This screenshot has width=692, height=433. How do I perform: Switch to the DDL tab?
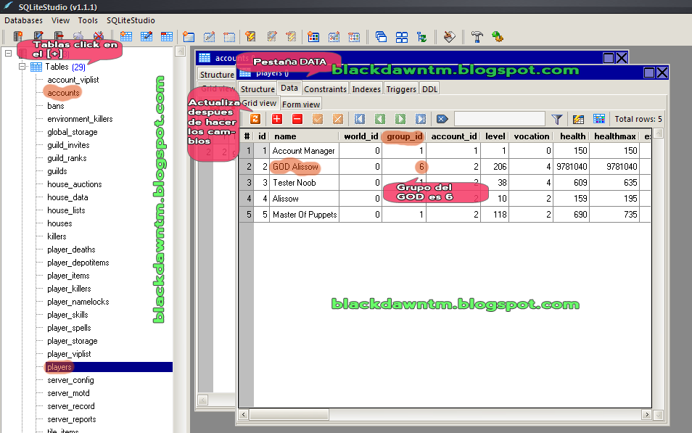[429, 88]
